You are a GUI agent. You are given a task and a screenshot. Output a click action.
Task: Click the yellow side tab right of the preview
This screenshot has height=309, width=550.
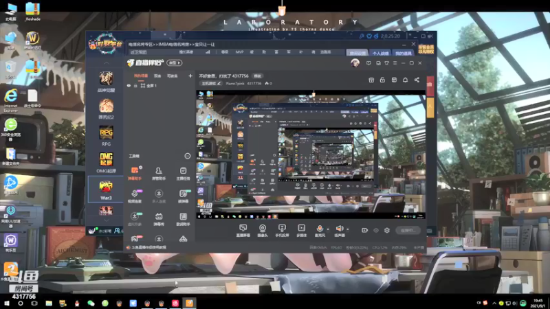point(430,107)
